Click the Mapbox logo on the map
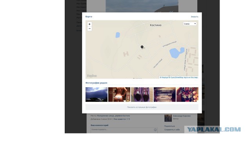 pos(92,76)
